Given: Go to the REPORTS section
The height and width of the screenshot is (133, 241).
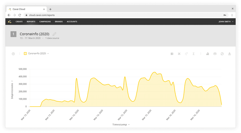Looking at the screenshot, I should tap(31, 21).
